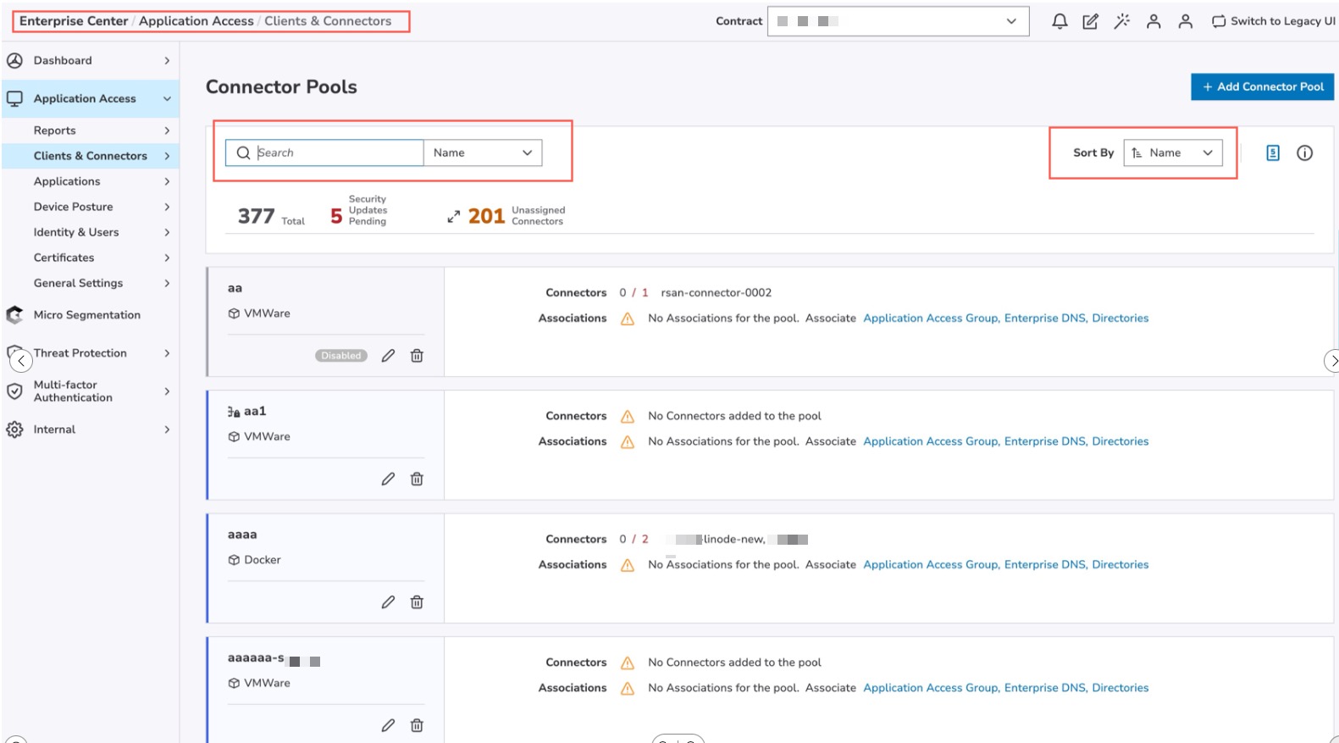The height and width of the screenshot is (743, 1339).
Task: Open Device Posture in the sidebar
Action: pos(74,207)
